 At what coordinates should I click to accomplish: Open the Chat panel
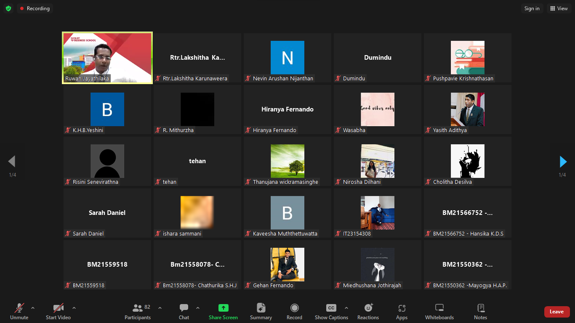point(184,311)
